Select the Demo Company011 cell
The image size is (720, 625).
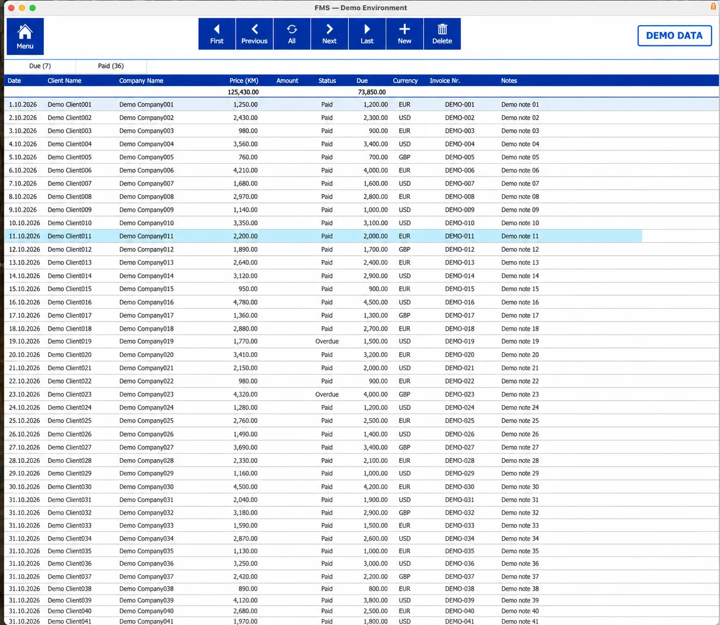146,236
